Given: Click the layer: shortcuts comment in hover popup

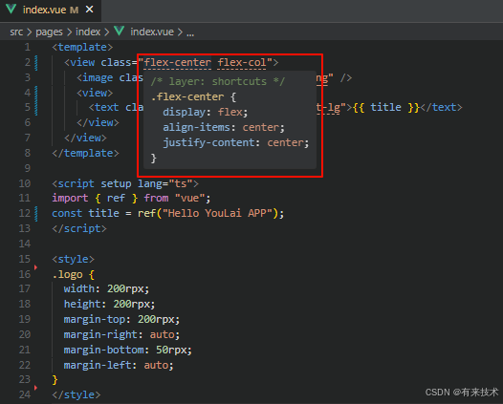Looking at the screenshot, I should 218,81.
